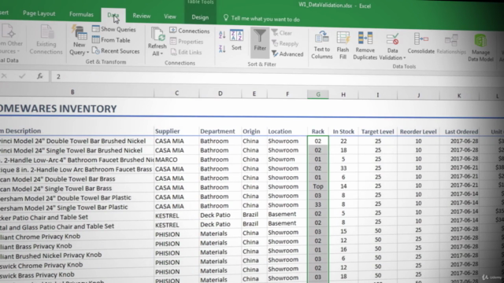Click the Data Validation icon
The width and height of the screenshot is (504, 283).
392,39
